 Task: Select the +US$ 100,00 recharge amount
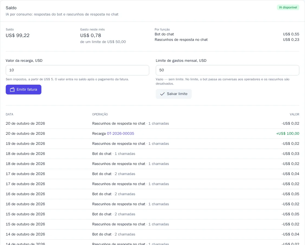pyautogui.click(x=288, y=134)
